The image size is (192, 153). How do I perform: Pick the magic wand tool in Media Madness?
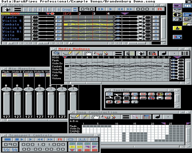(x=78, y=53)
